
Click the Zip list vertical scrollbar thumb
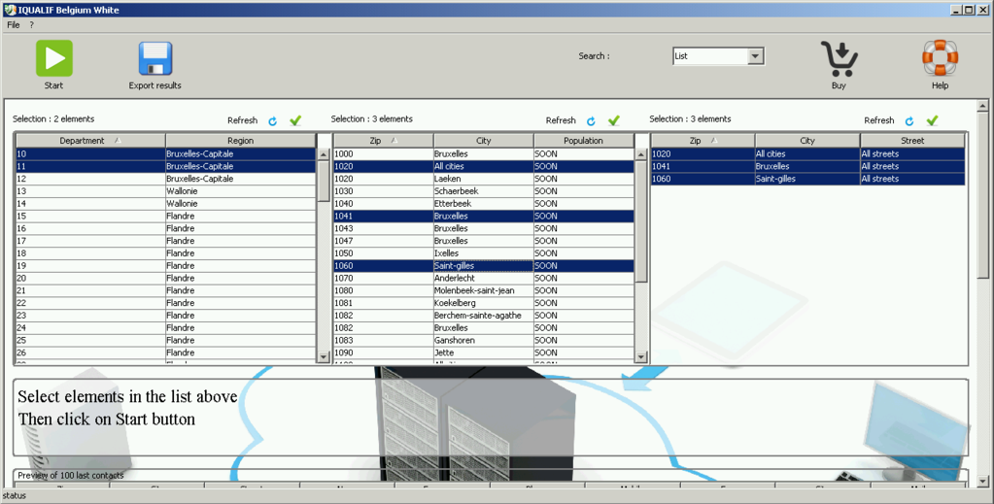(x=641, y=220)
